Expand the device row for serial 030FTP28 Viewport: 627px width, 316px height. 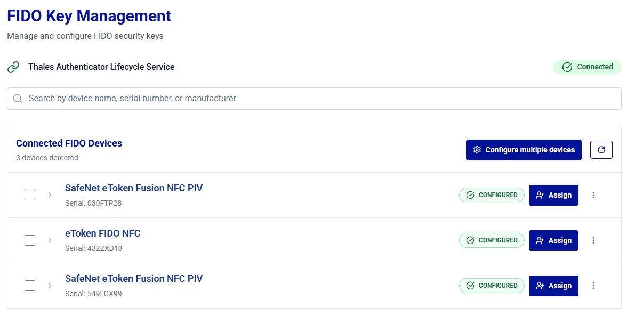[50, 195]
